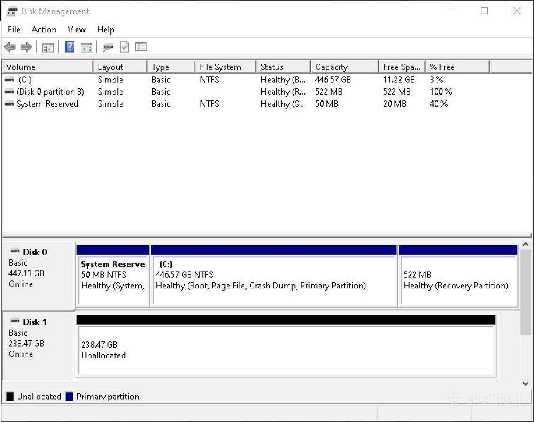Click the scroll down arrow in the disk pane
Image resolution: width=534 pixels, height=422 pixels.
[526, 384]
